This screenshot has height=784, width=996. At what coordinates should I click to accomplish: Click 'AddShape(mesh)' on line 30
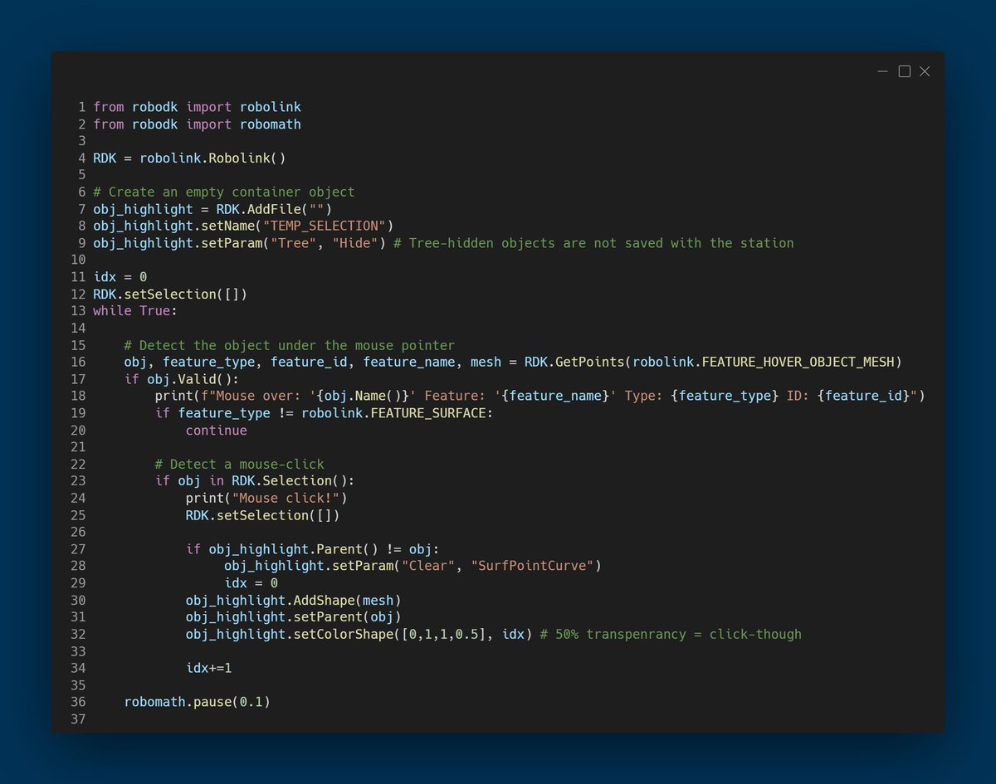point(348,601)
